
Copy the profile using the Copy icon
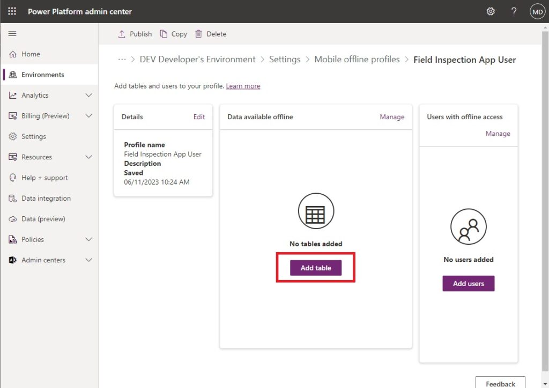coord(173,34)
